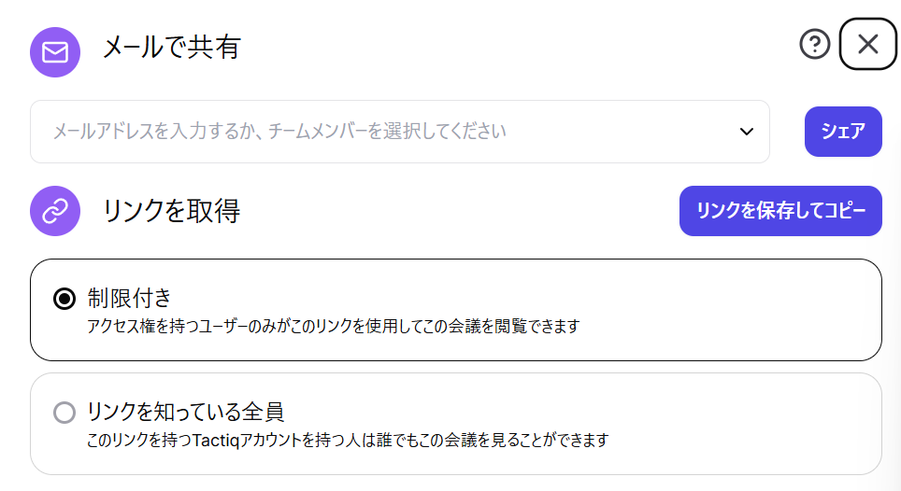Select the リンクを知っている全員 radio button

pos(64,412)
